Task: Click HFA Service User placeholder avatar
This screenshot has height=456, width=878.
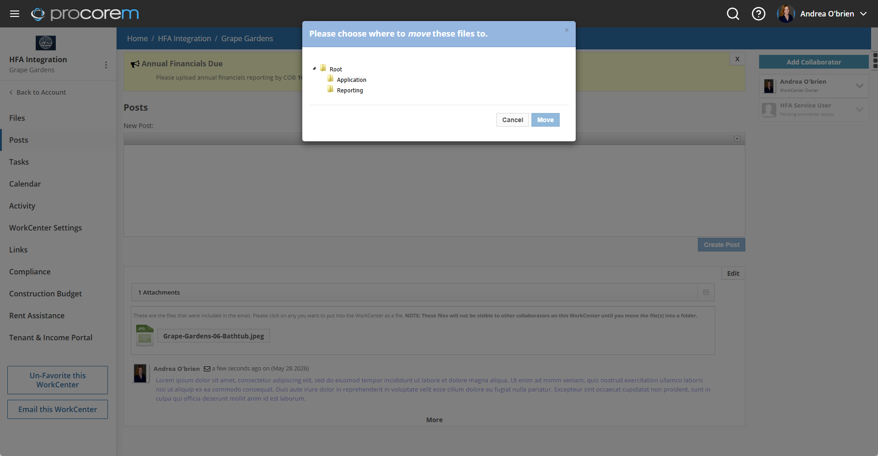Action: pyautogui.click(x=769, y=110)
